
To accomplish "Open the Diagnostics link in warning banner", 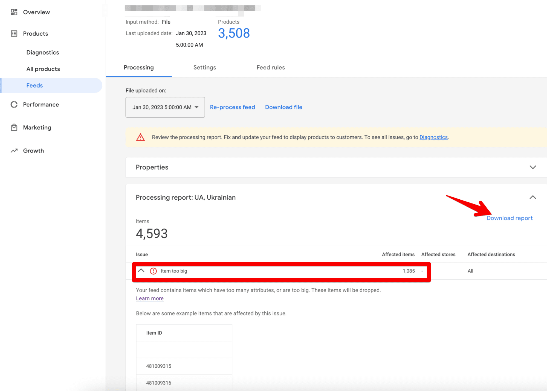I will point(433,137).
